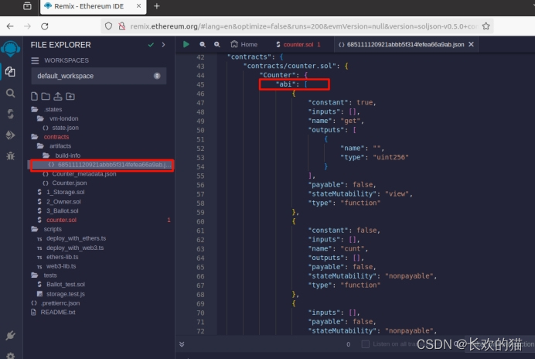Switch to the counter.sol tab
This screenshot has height=359, width=535.
(x=298, y=44)
